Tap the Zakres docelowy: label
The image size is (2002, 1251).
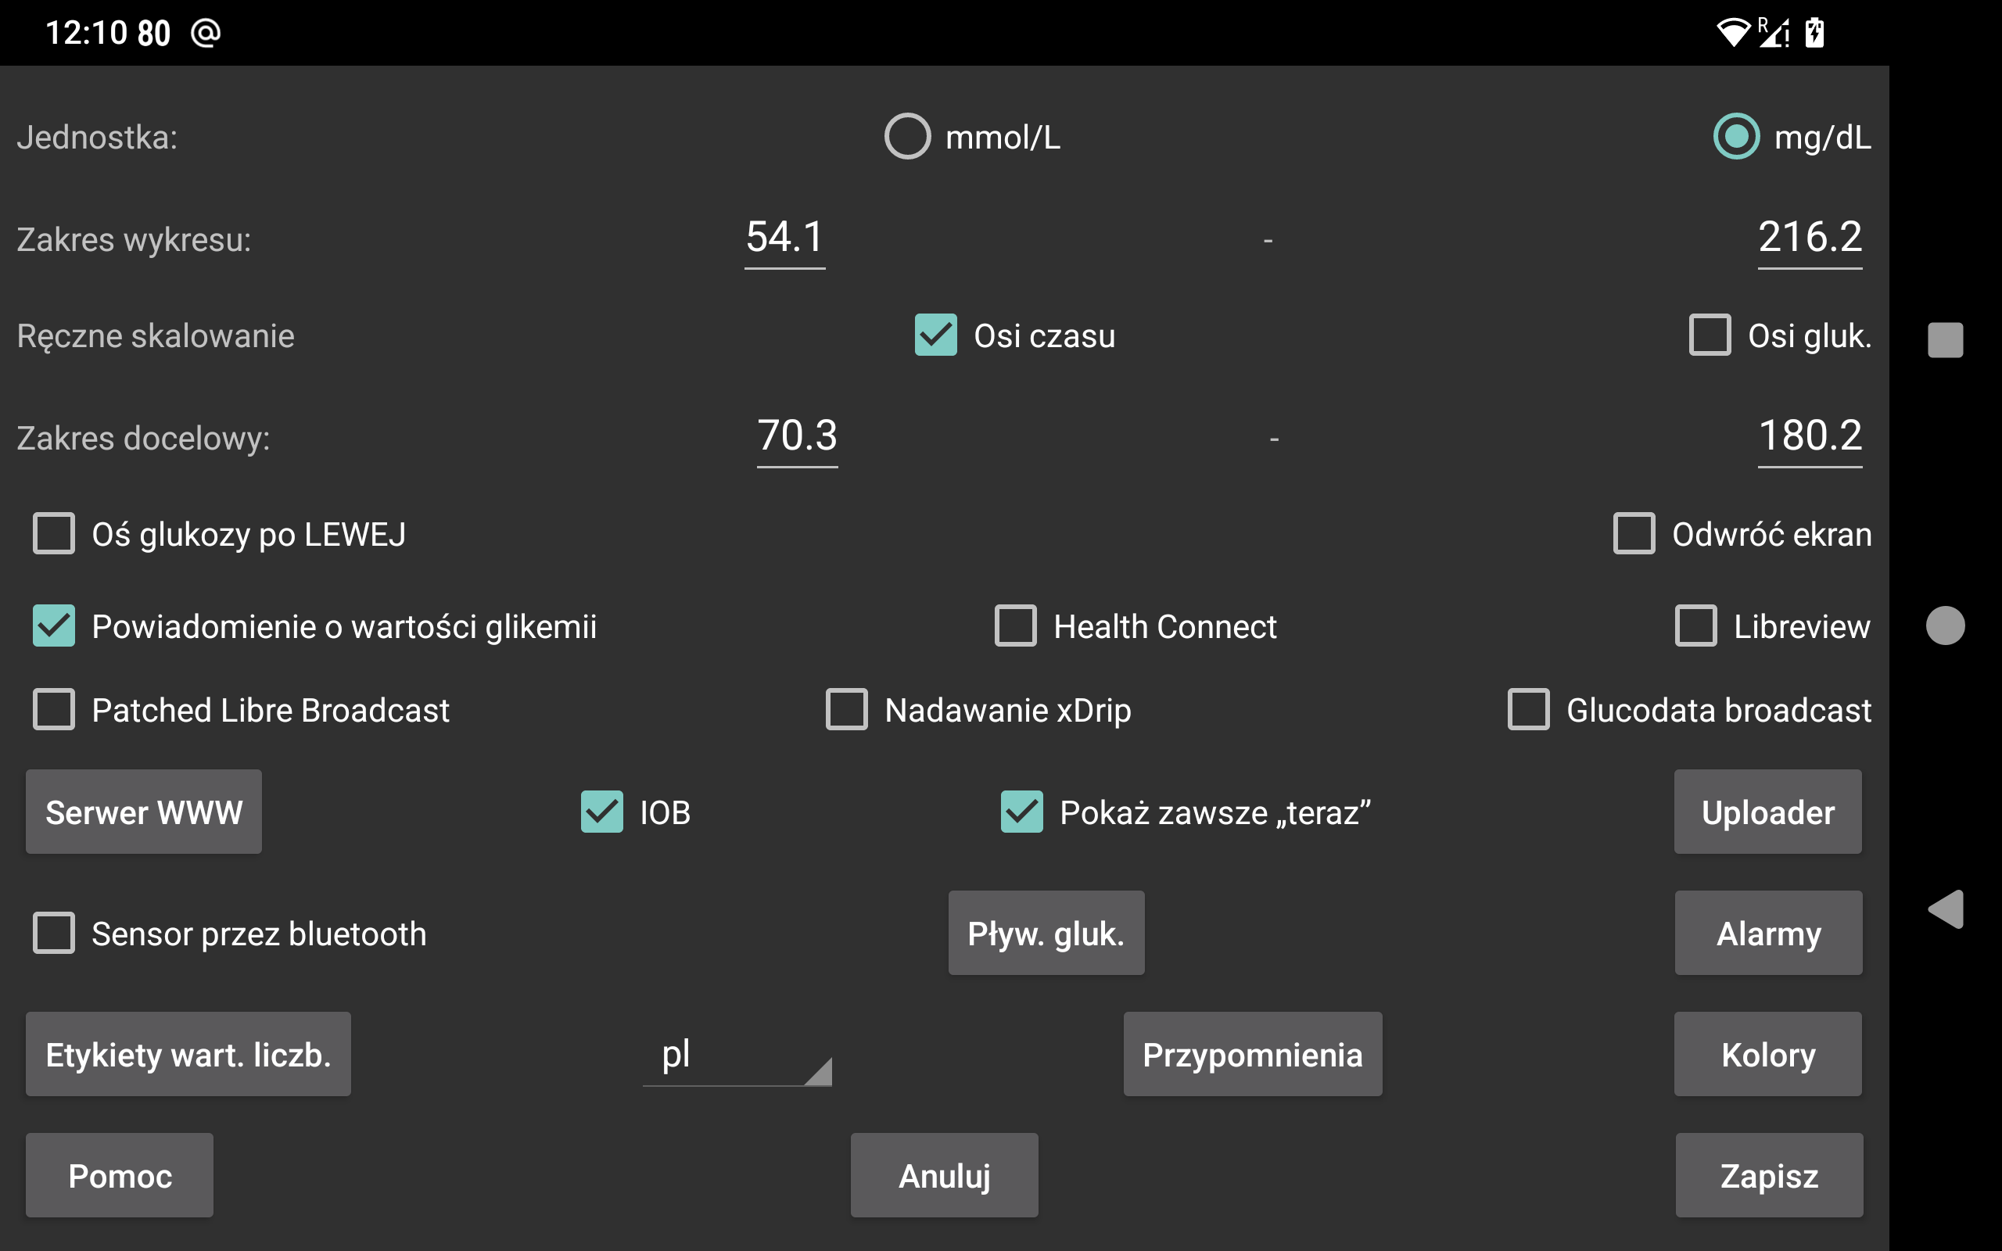coord(144,439)
